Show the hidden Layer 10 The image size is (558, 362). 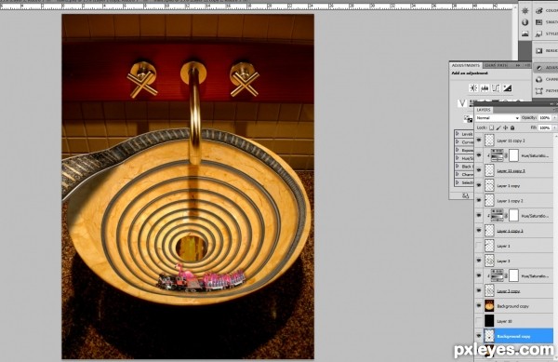point(479,321)
